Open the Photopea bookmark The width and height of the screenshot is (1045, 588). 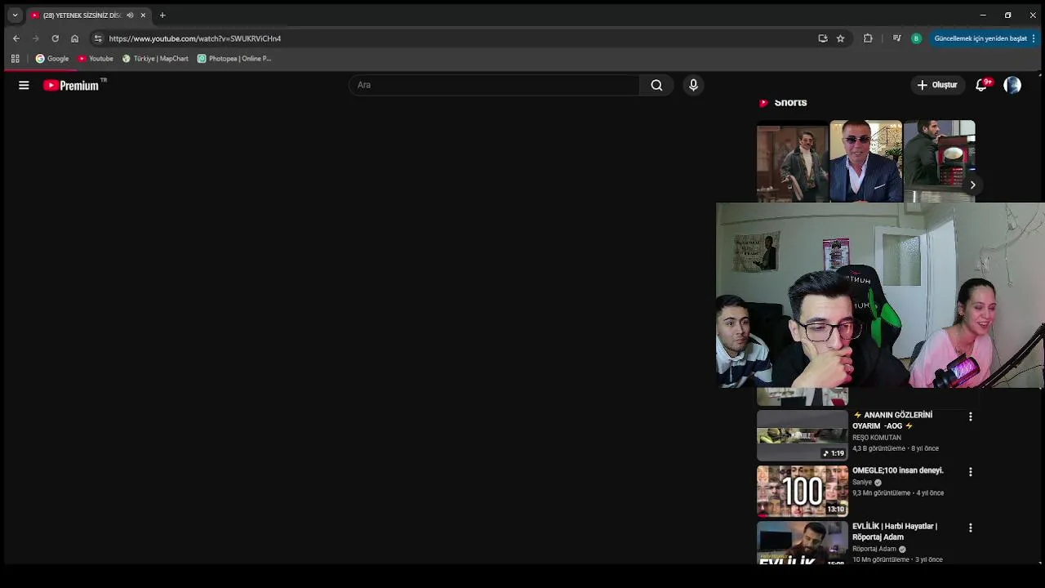[234, 59]
